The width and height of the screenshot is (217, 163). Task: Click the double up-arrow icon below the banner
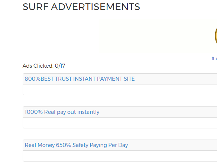click(213, 58)
